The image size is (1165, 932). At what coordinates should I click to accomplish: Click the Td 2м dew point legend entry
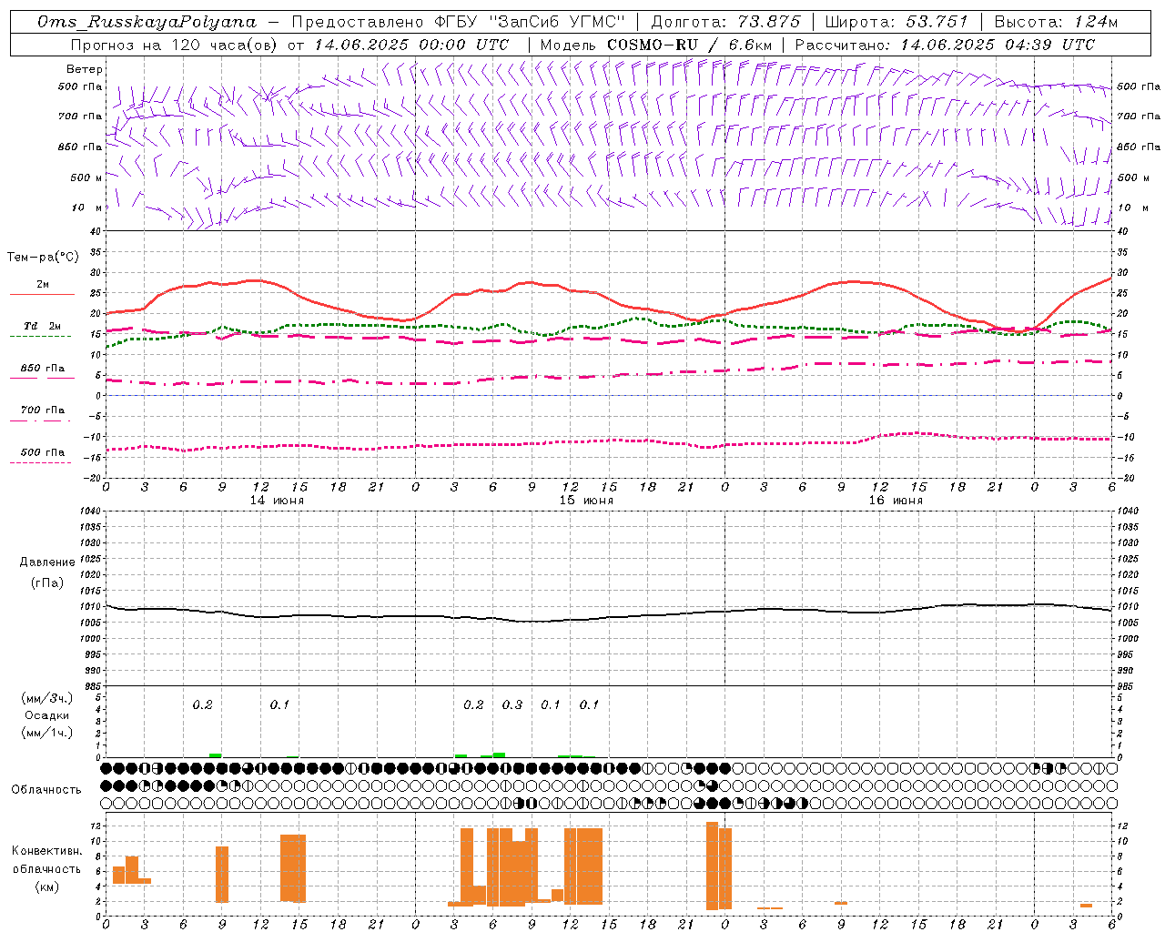coord(42,326)
